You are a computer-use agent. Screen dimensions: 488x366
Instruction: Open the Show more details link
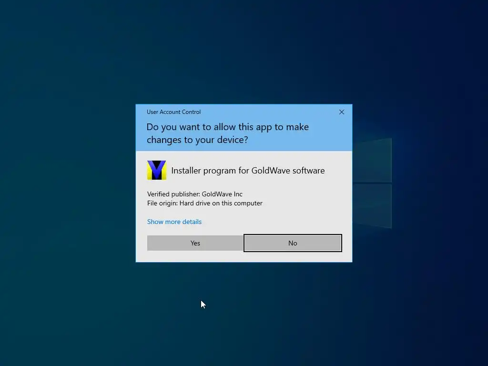[174, 222]
